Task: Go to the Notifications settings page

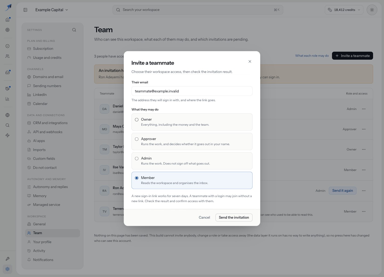Action: [53, 260]
